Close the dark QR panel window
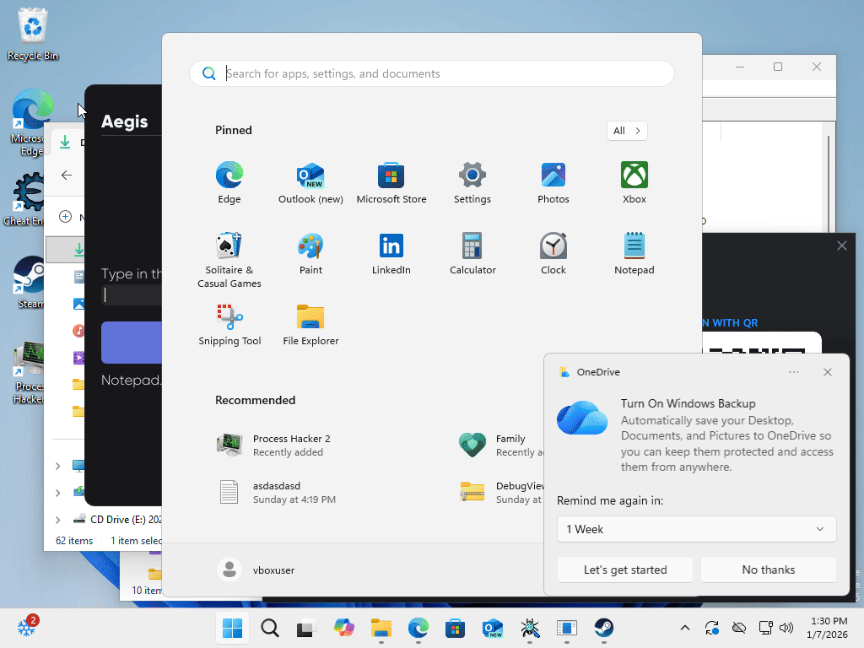This screenshot has height=648, width=864. pos(841,246)
